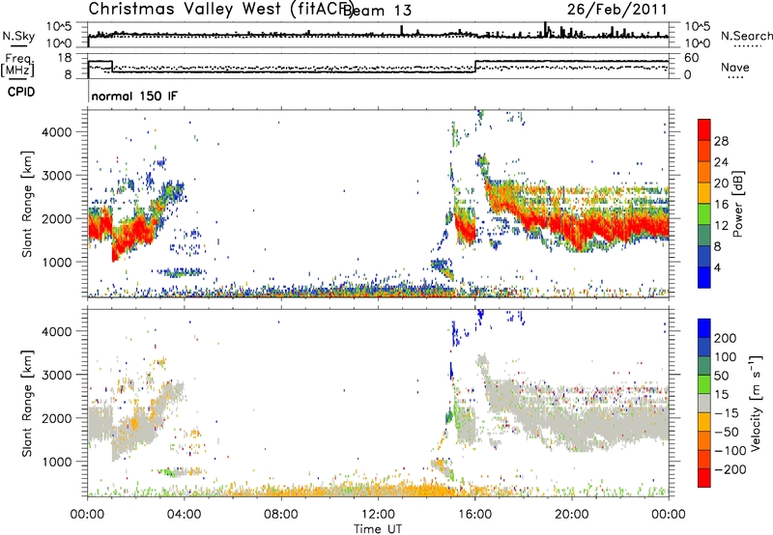This screenshot has height=535, width=773.
Task: Click the 'Slant Range [km]' label of velocity panel
Action: 27,403
